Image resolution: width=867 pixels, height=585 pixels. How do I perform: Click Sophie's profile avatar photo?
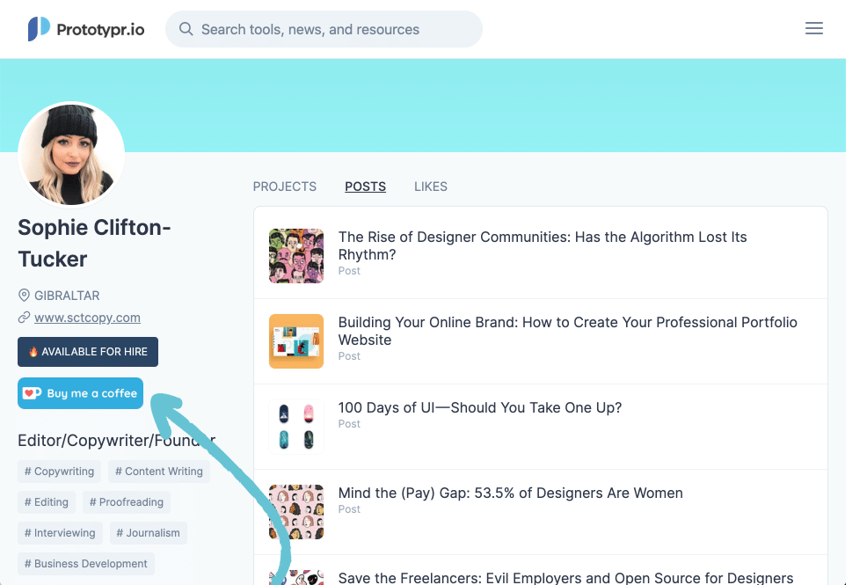coord(71,155)
